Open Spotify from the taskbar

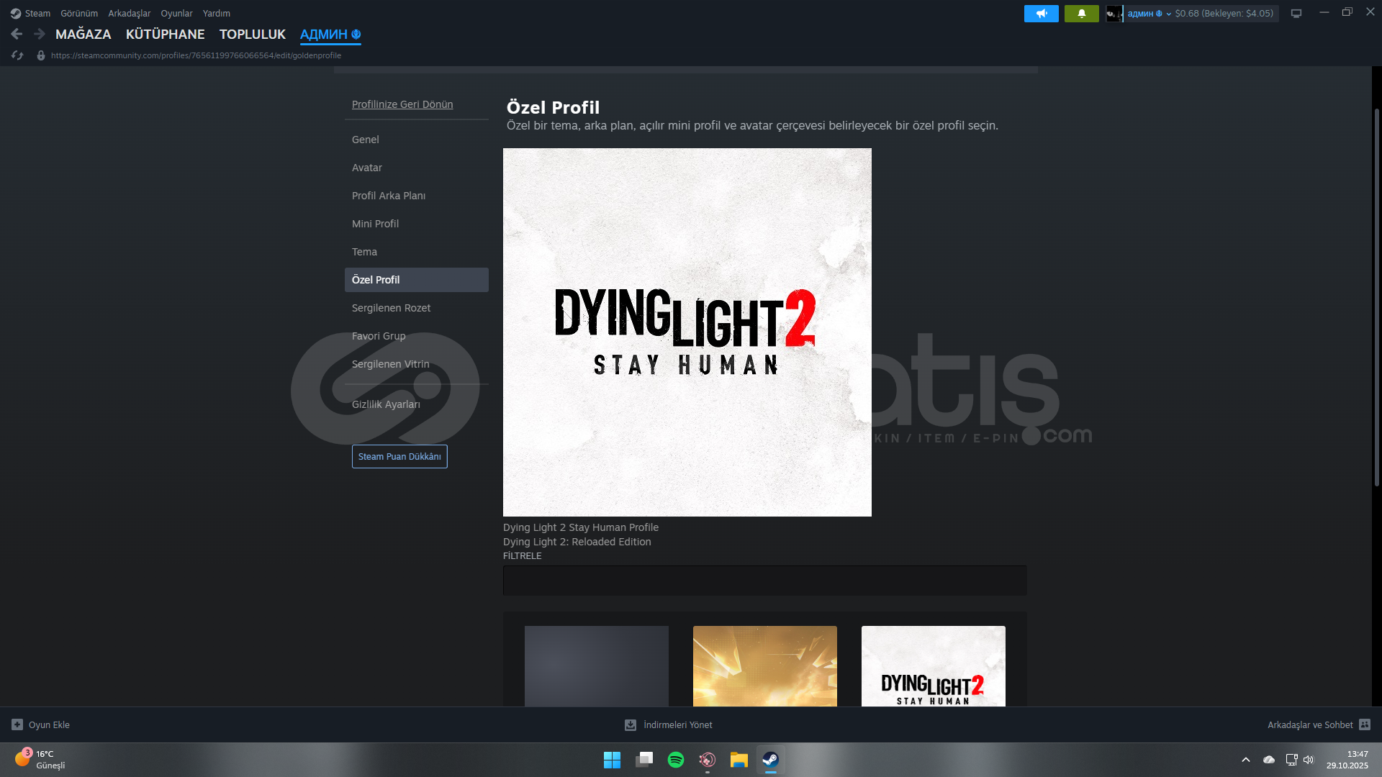[675, 760]
